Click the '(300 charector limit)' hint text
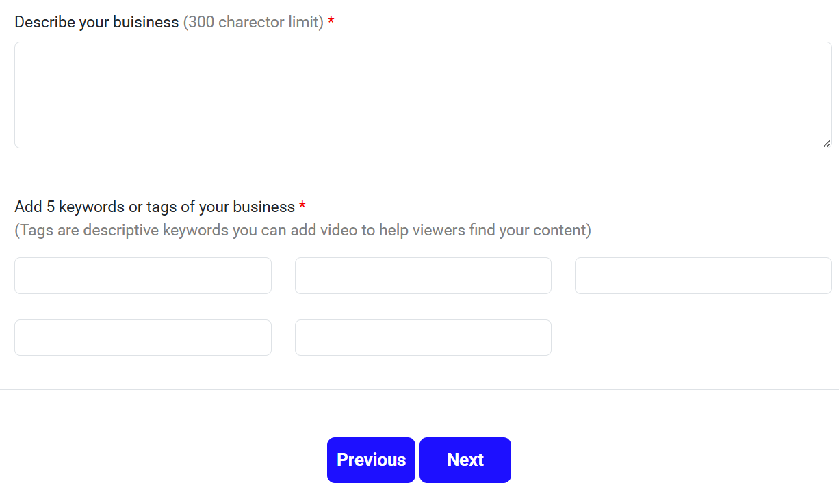839x483 pixels. (x=253, y=23)
